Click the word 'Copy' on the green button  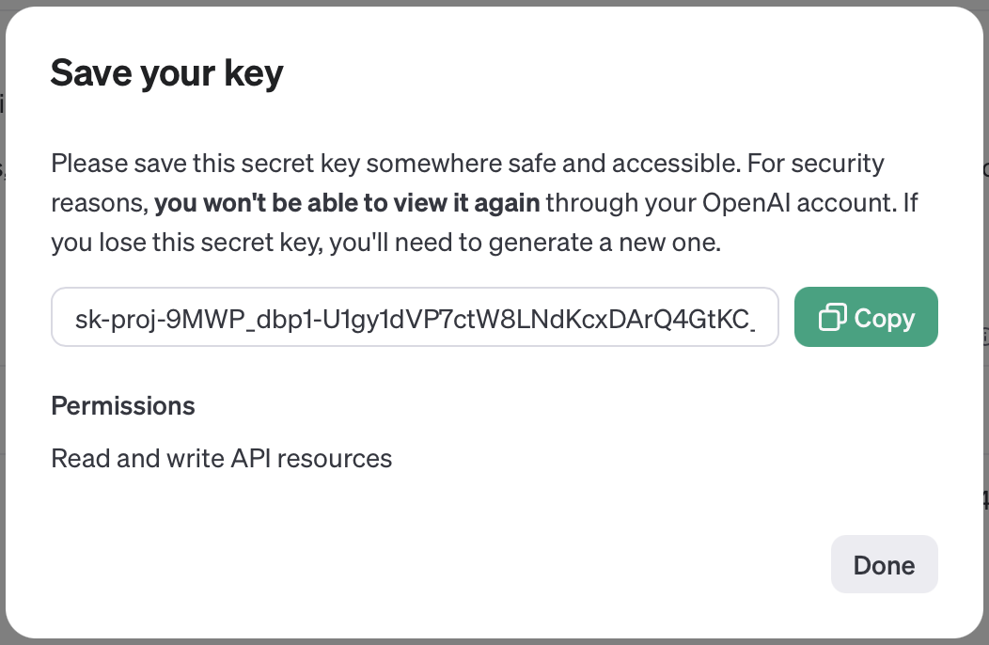pyautogui.click(x=885, y=318)
